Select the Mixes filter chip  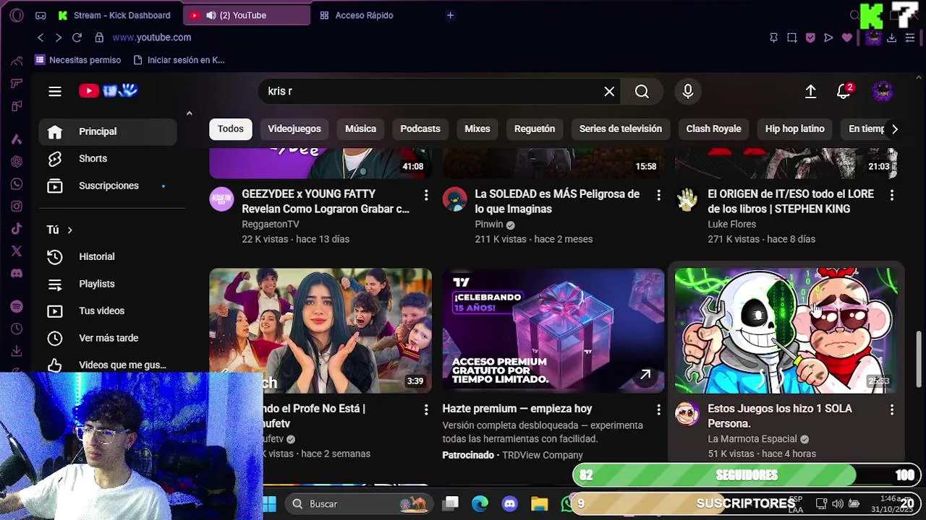[477, 129]
